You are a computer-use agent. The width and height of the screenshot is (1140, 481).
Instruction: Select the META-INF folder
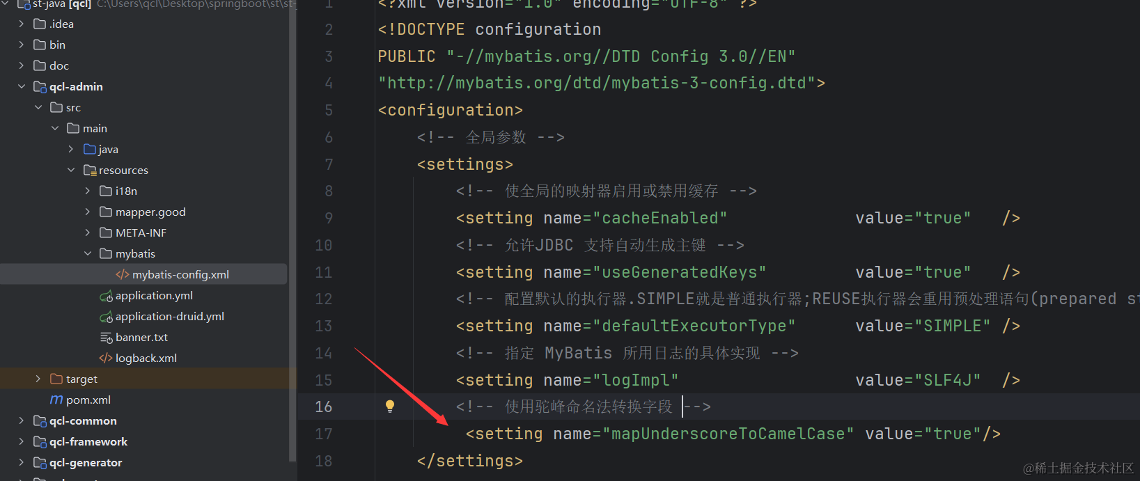(x=141, y=233)
